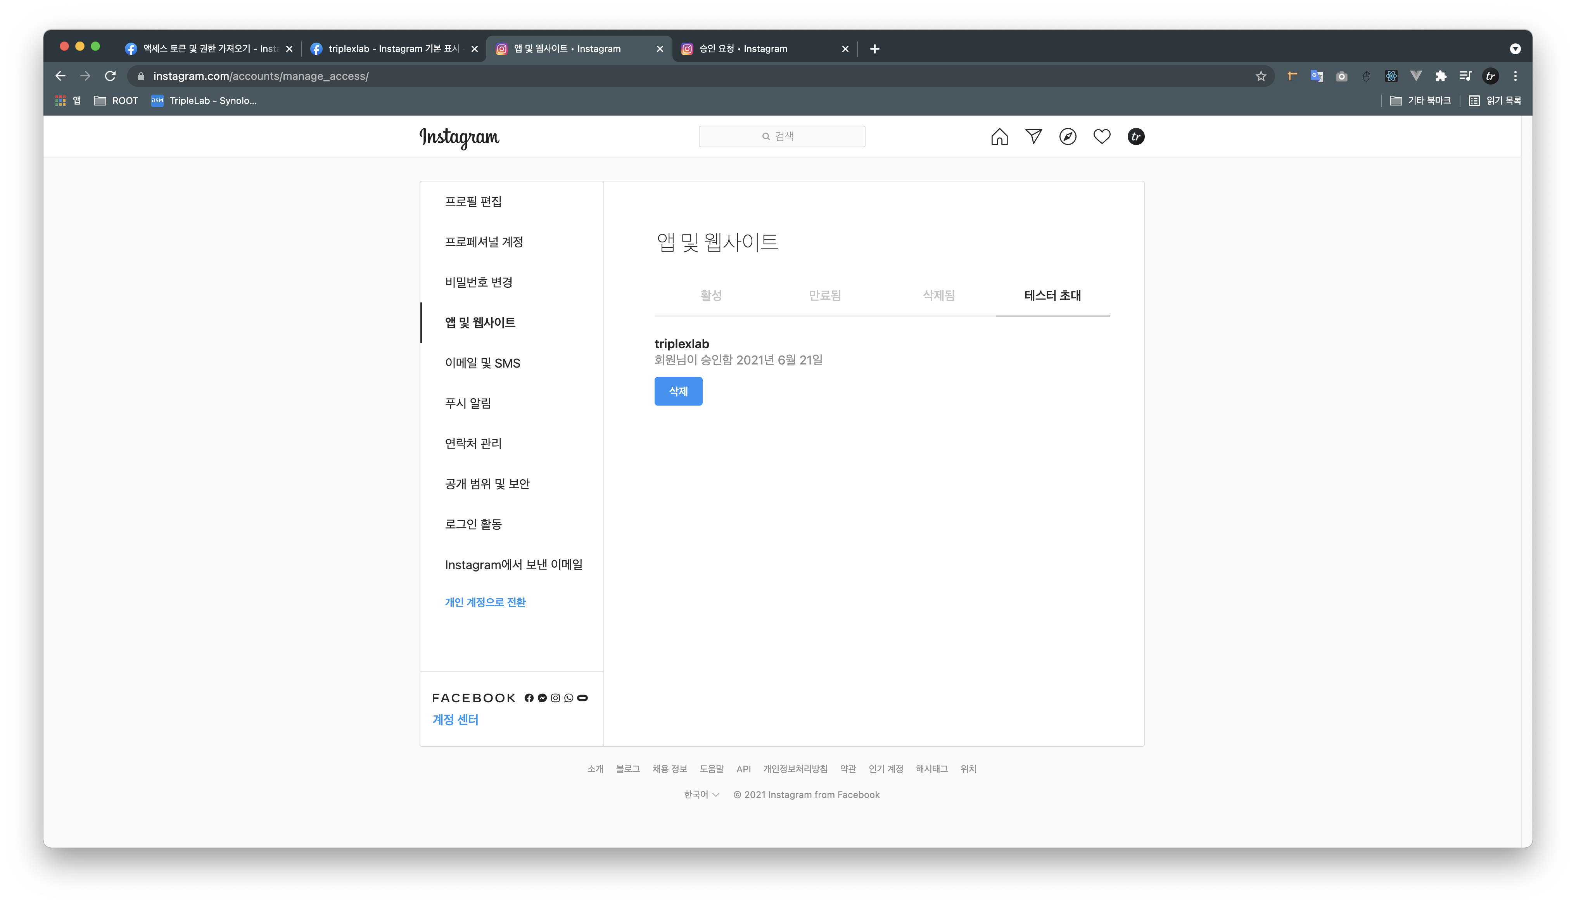This screenshot has width=1576, height=905.
Task: Switch to the 활성 tab
Action: point(711,296)
